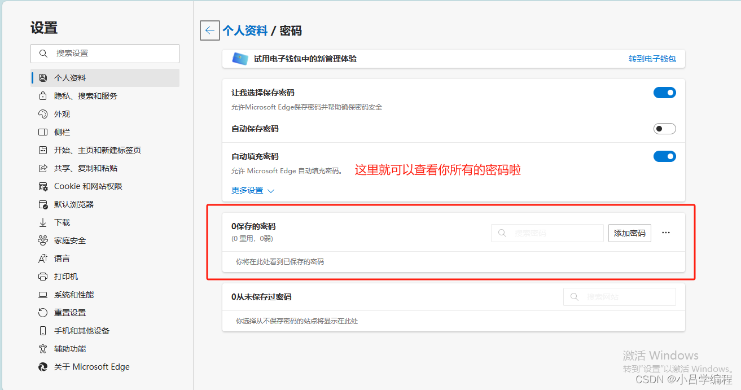The height and width of the screenshot is (390, 741).
Task: Click the 个人资料 breadcrumb link
Action: 245,30
